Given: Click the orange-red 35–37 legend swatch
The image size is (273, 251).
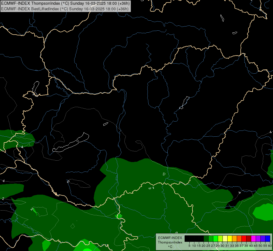Looking at the screenshot, I should 239,238.
